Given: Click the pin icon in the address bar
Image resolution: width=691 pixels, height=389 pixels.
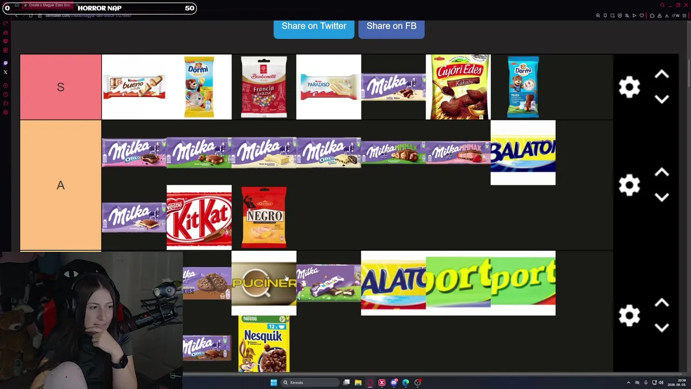Looking at the screenshot, I should tap(605, 16).
